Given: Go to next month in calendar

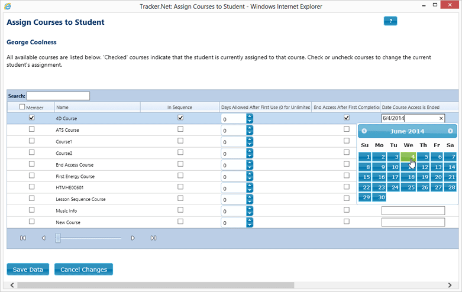Looking at the screenshot, I should click(x=450, y=131).
